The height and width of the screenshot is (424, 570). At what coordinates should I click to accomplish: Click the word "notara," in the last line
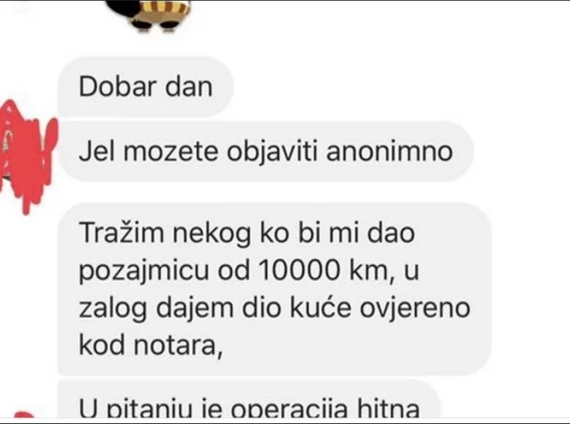point(178,345)
